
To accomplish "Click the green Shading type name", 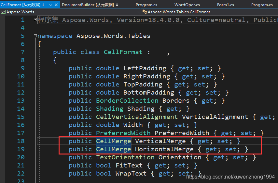I will tap(110, 109).
